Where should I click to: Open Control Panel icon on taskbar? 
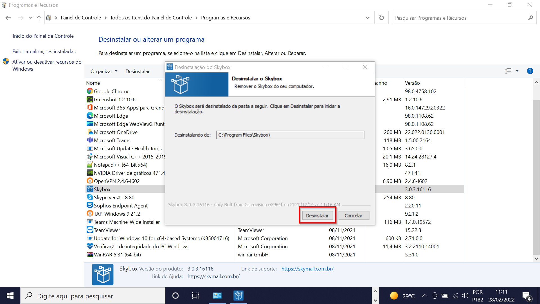coord(217,296)
